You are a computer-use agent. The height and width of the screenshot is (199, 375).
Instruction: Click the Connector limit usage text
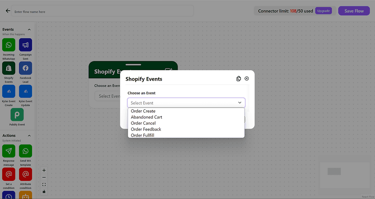coord(285,11)
